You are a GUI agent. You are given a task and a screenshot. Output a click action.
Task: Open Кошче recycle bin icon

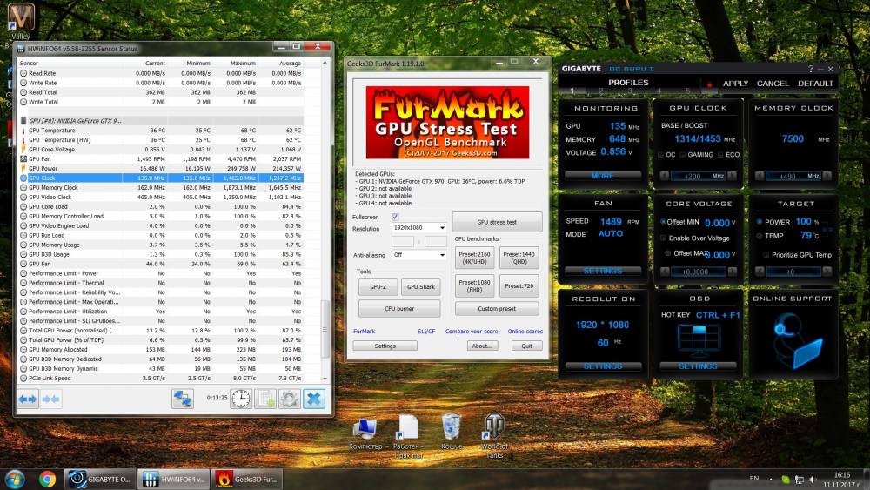[x=451, y=433]
